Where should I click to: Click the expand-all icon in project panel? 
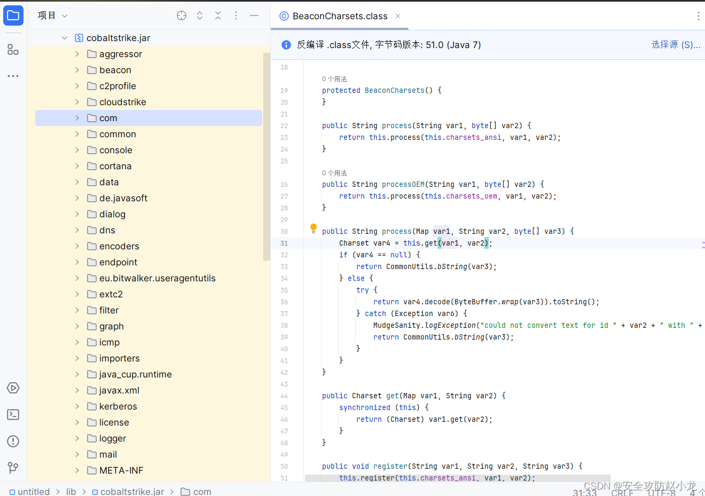(200, 15)
